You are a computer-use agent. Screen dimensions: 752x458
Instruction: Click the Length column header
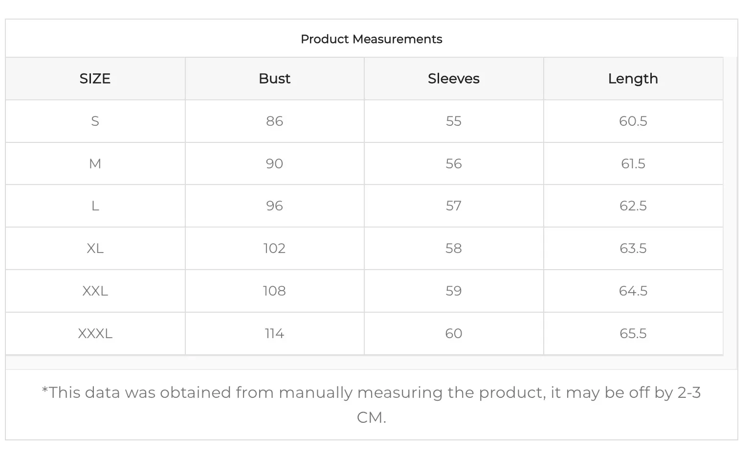click(633, 79)
